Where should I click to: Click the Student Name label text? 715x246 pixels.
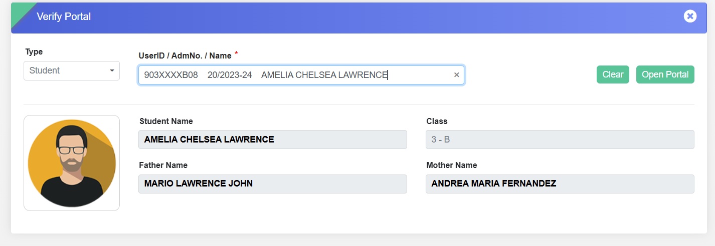click(x=166, y=121)
